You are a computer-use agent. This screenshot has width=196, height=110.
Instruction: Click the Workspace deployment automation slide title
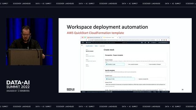(x=107, y=27)
